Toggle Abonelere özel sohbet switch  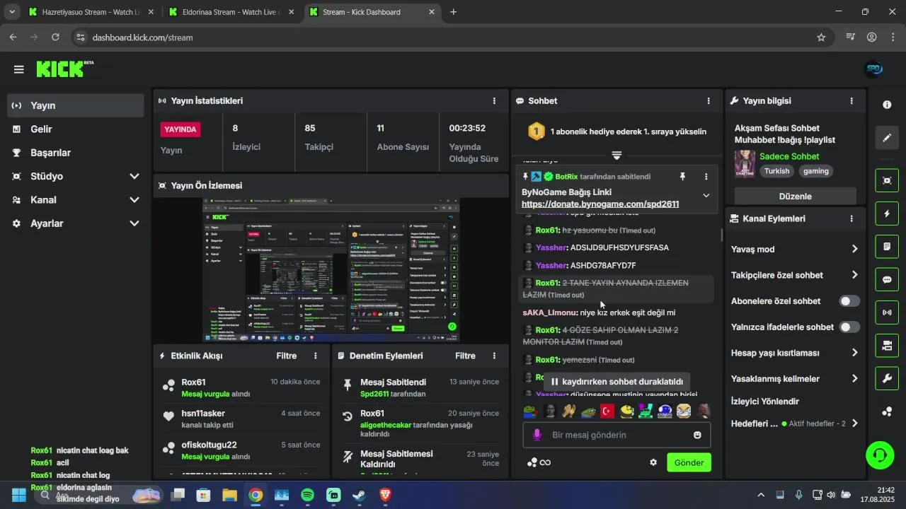coord(849,301)
